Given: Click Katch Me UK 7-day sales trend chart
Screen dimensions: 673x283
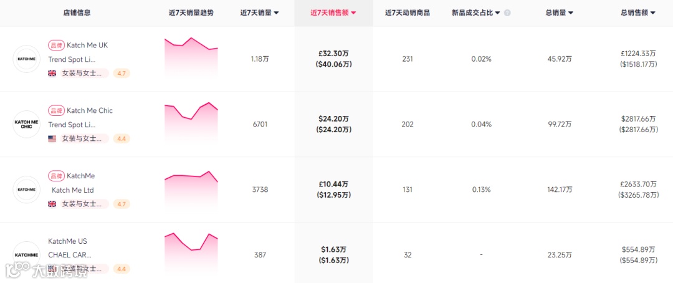Looking at the screenshot, I should (x=191, y=57).
